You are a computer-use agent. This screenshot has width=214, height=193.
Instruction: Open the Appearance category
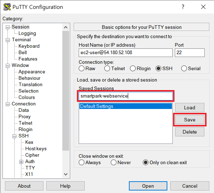pos(32,72)
